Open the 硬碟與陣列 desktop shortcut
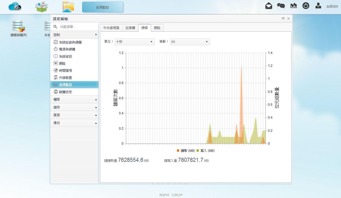This screenshot has height=198, width=341. click(19, 28)
